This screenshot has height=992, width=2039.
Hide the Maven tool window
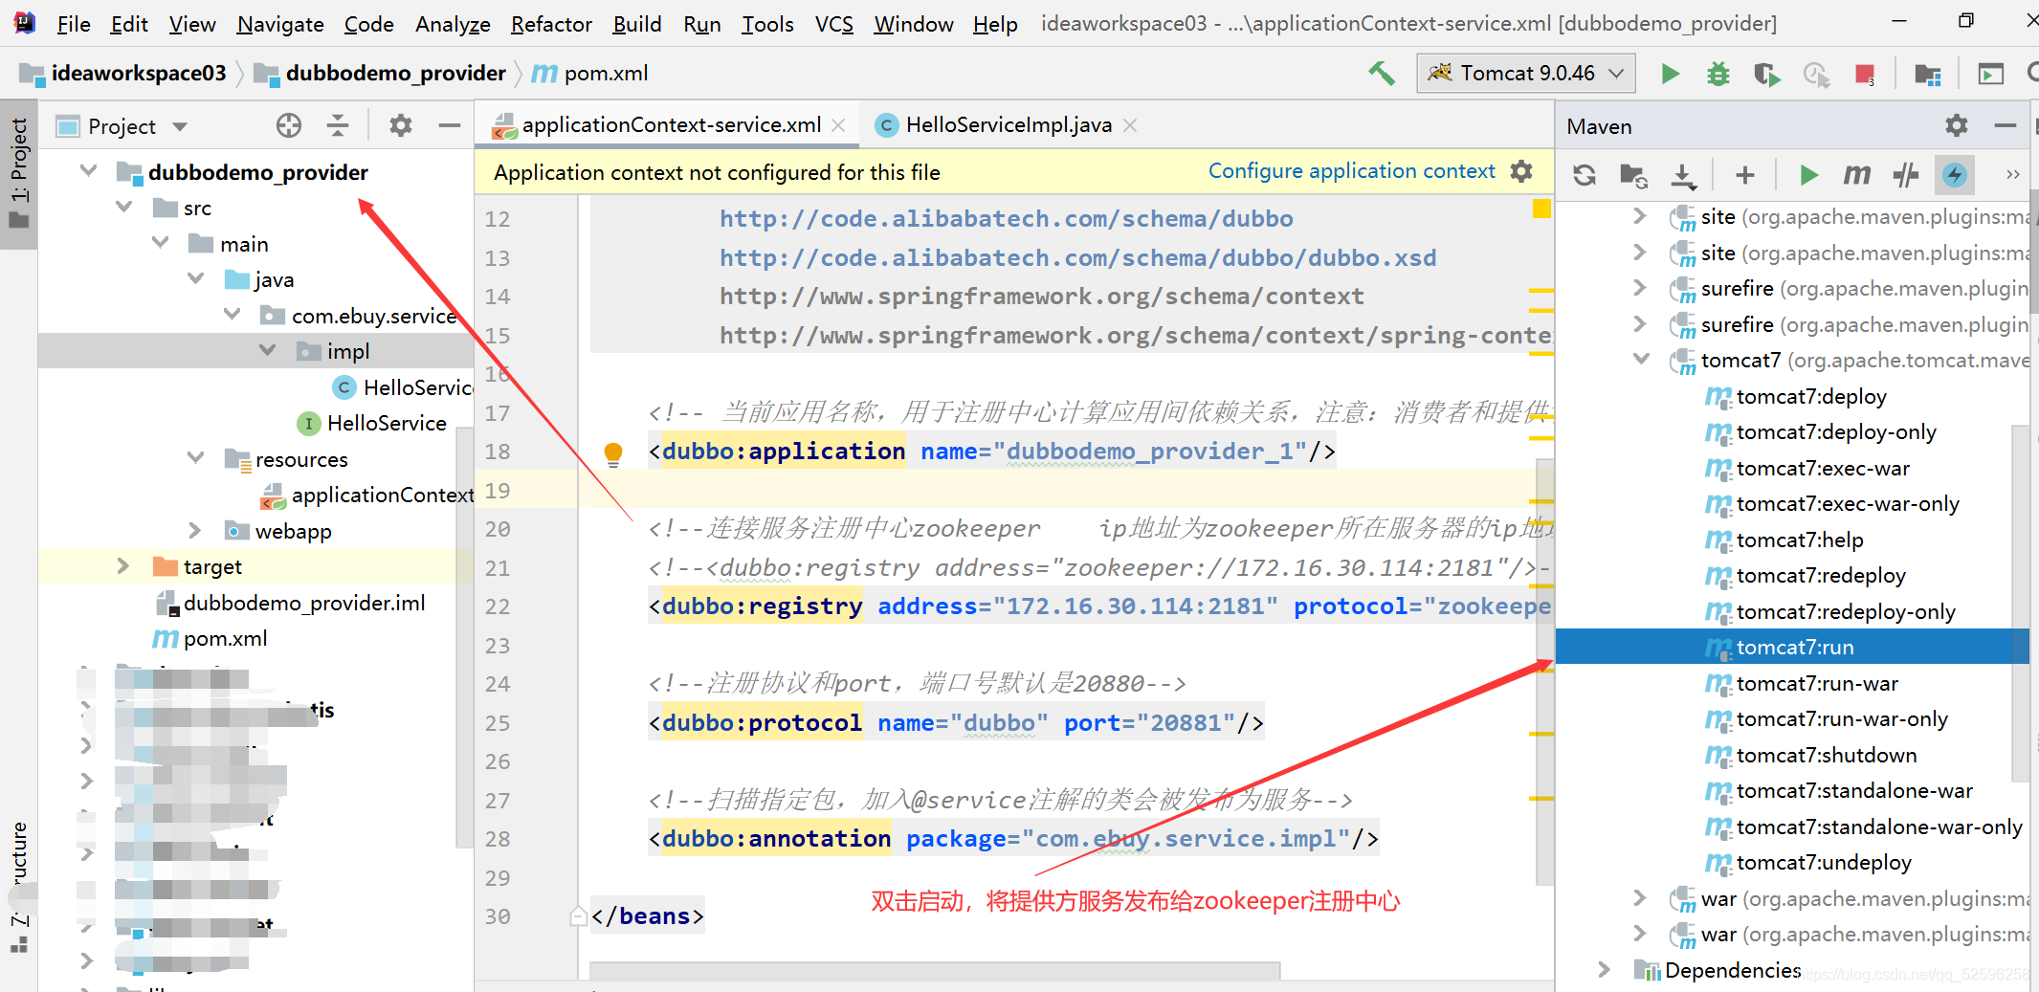pos(2006,125)
